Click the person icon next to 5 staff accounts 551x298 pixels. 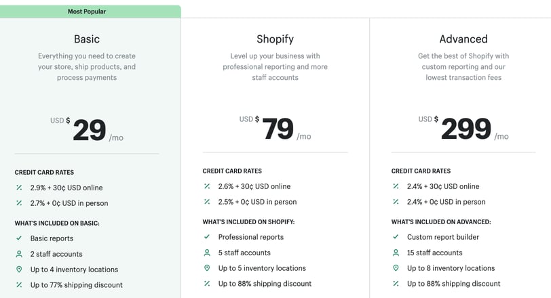point(207,253)
